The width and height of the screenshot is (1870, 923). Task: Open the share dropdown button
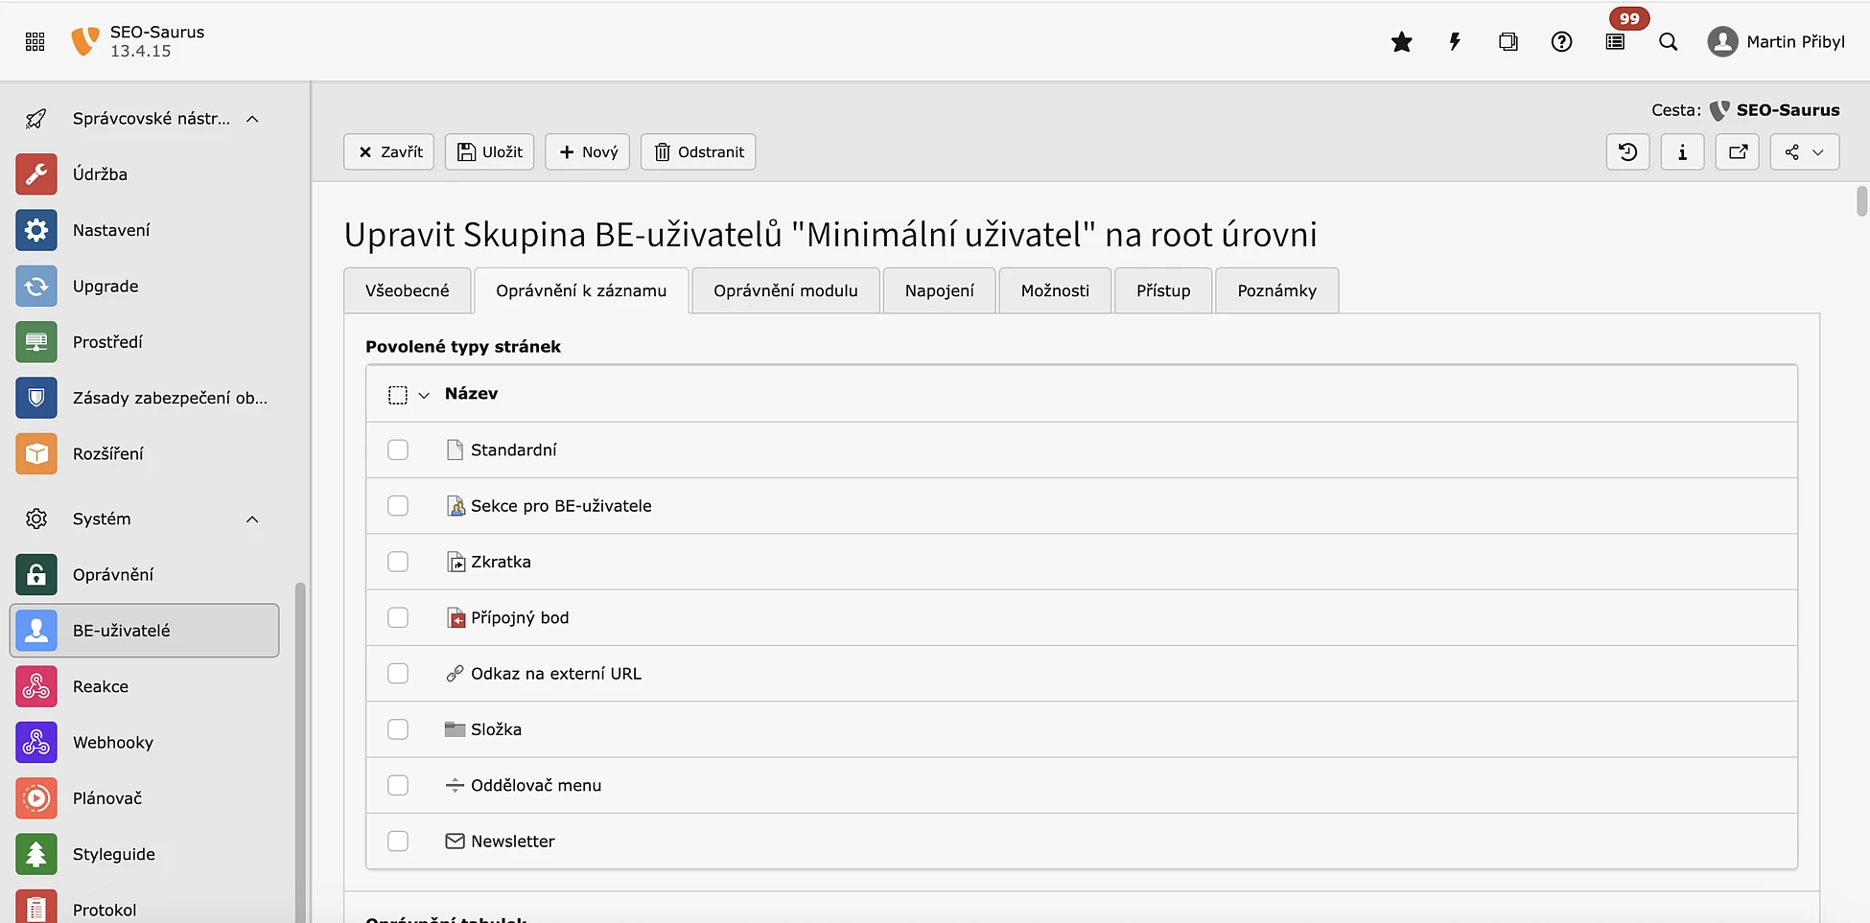1804,152
